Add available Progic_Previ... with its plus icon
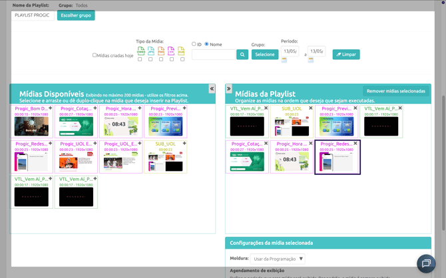 (x=184, y=108)
